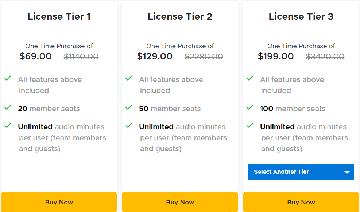Click the checkmark beside Tier 1 features included
The width and height of the screenshot is (360, 212).
coord(8,78)
